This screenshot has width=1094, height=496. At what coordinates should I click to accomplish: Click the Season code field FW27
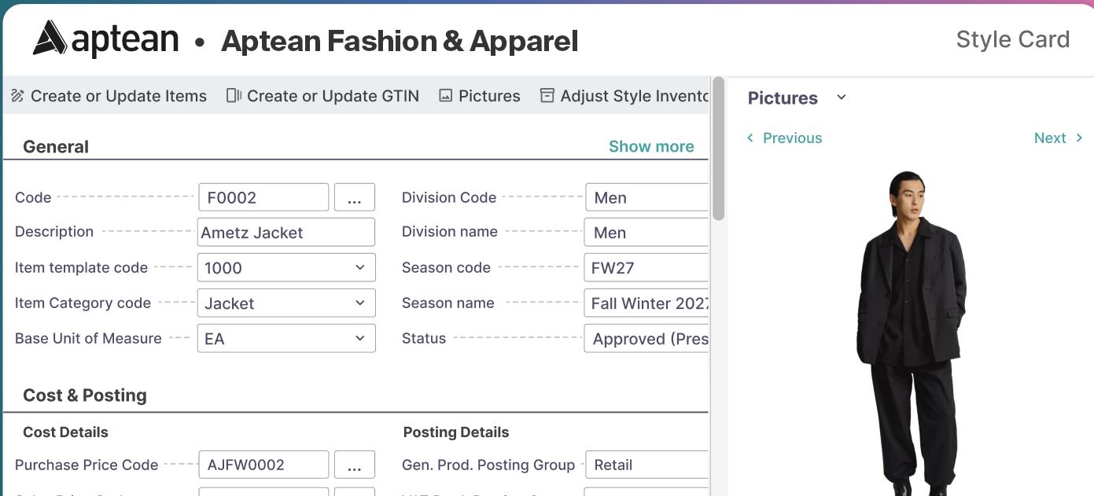[x=646, y=267]
